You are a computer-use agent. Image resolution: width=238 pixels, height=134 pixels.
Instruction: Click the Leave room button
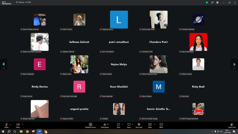pos(232,125)
